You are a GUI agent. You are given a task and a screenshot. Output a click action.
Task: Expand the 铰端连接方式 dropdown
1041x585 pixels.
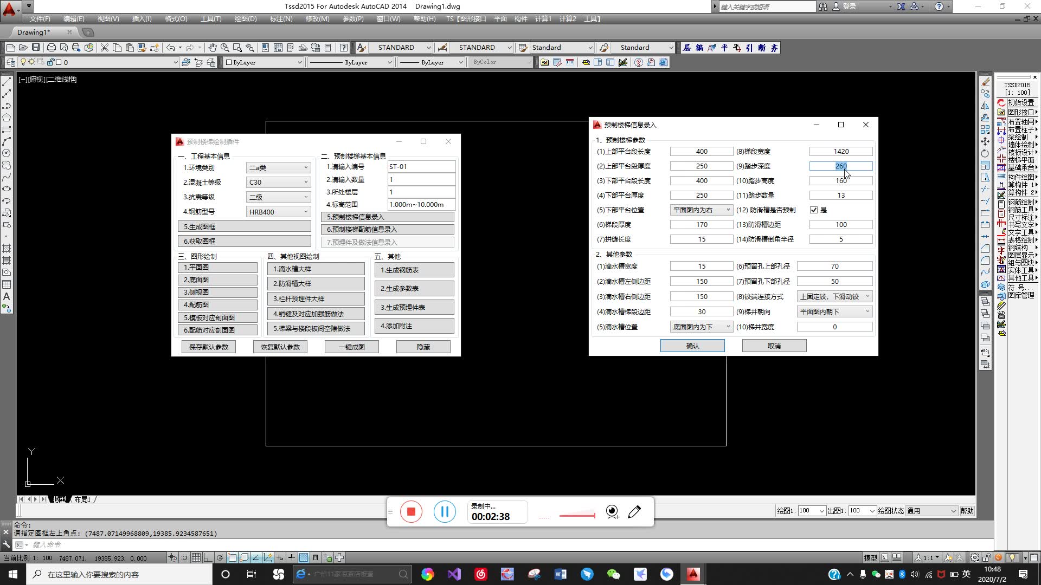tap(834, 296)
